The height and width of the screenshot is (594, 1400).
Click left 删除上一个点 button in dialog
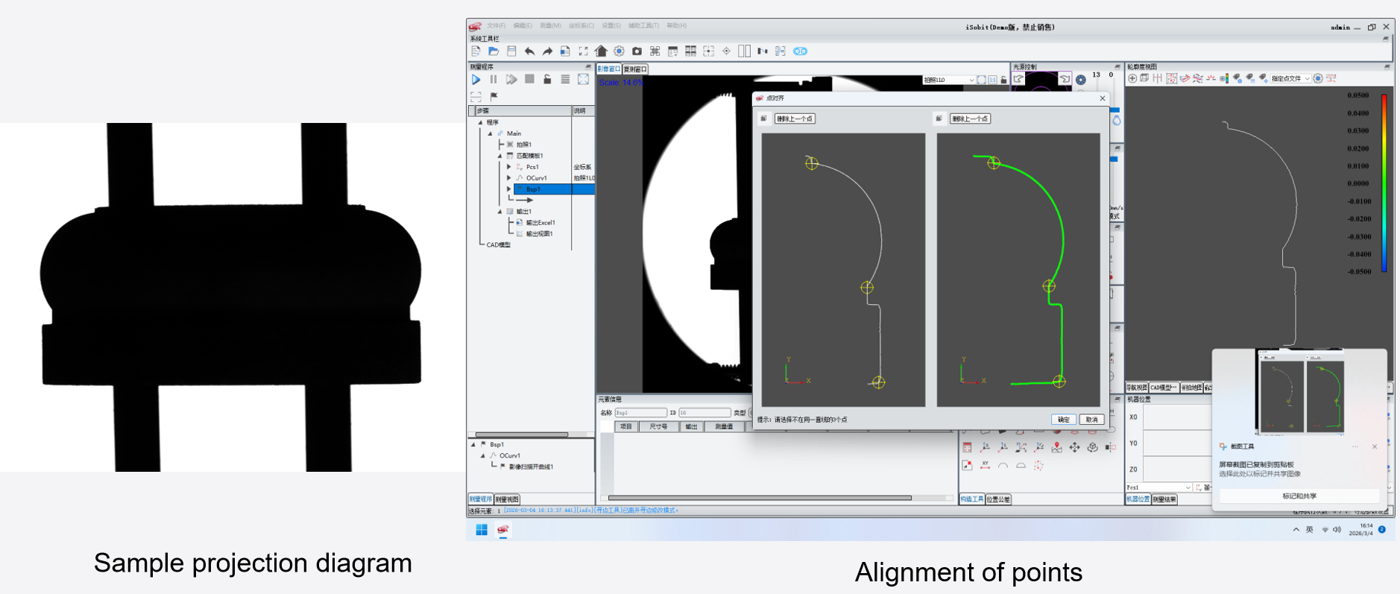(x=795, y=119)
